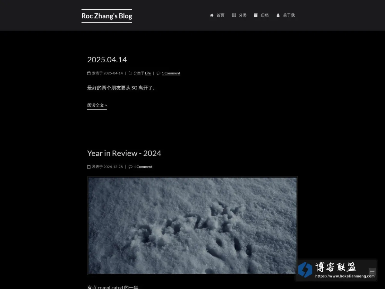Open 1 Comment link of Year in Review post
385x289 pixels.
pyautogui.click(x=143, y=167)
